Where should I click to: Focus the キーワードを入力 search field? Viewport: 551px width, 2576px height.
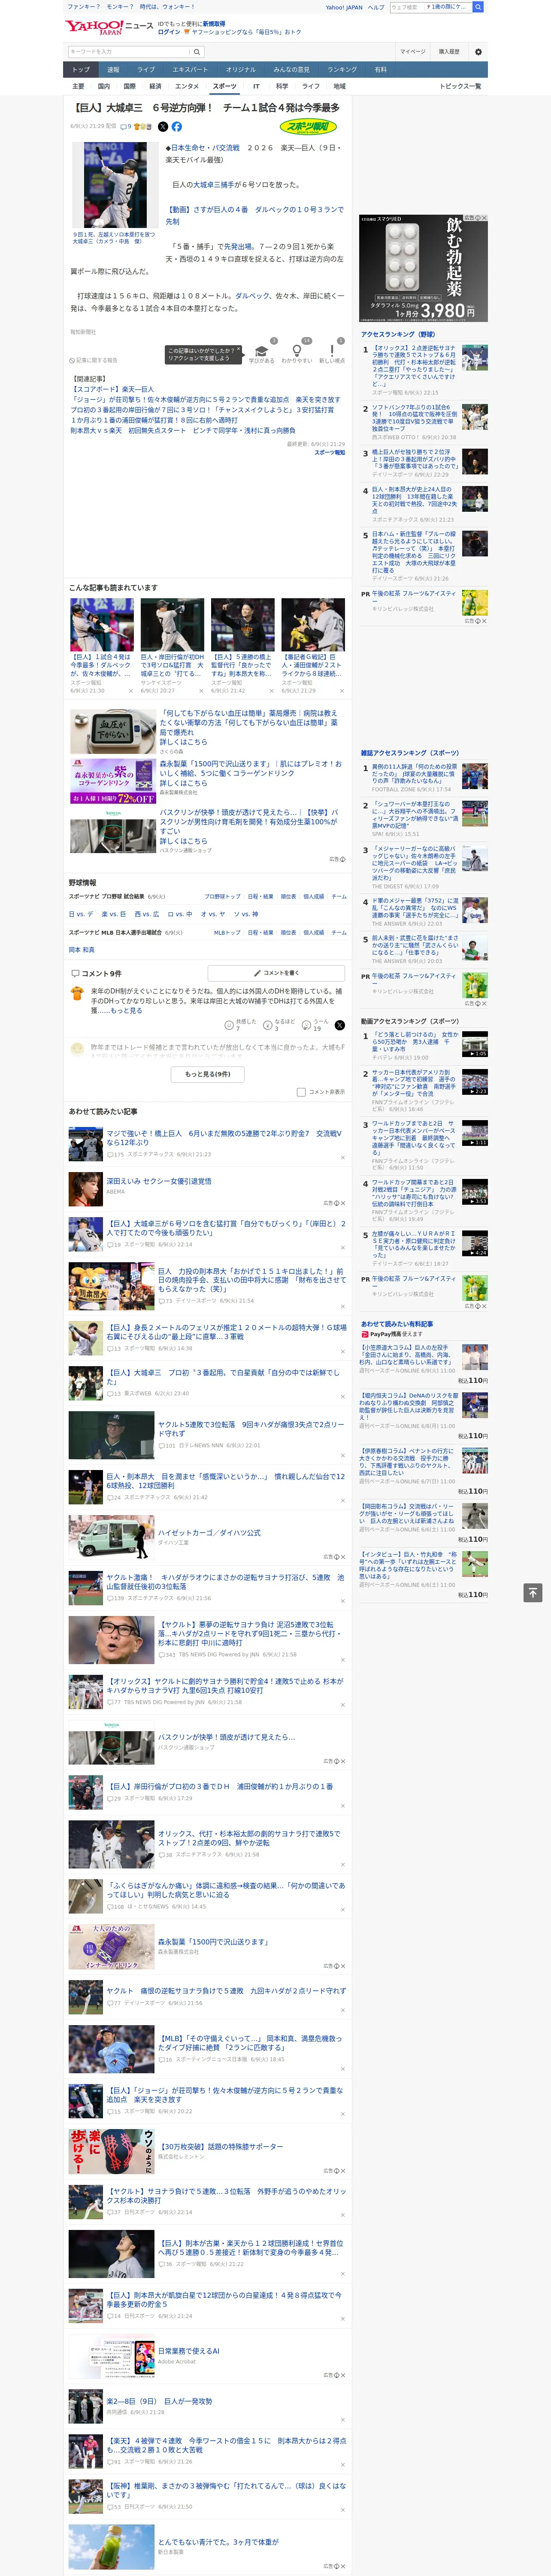point(129,52)
